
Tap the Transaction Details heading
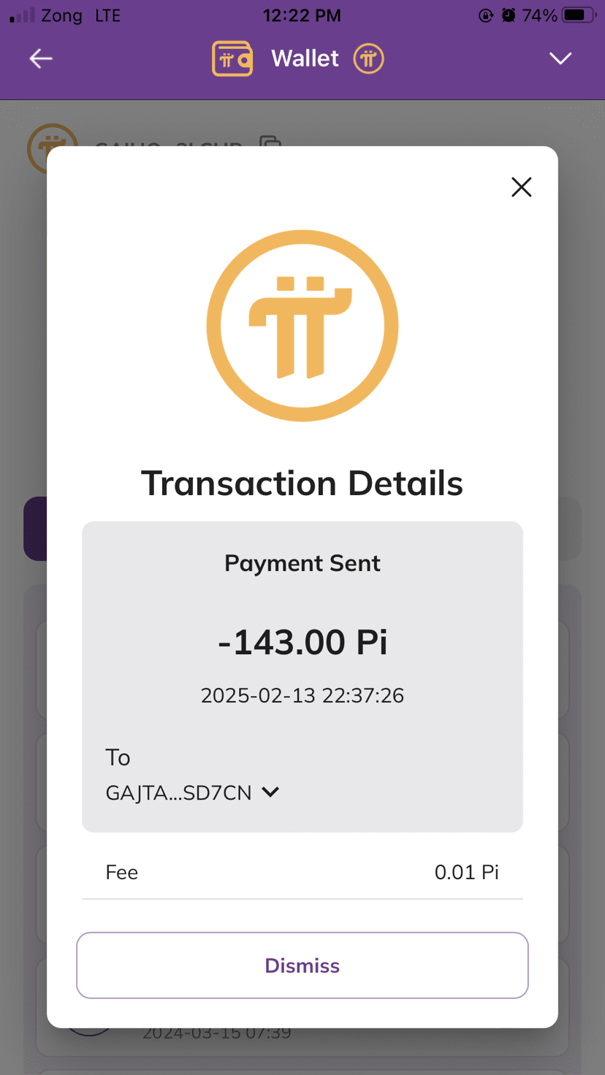pyautogui.click(x=302, y=483)
